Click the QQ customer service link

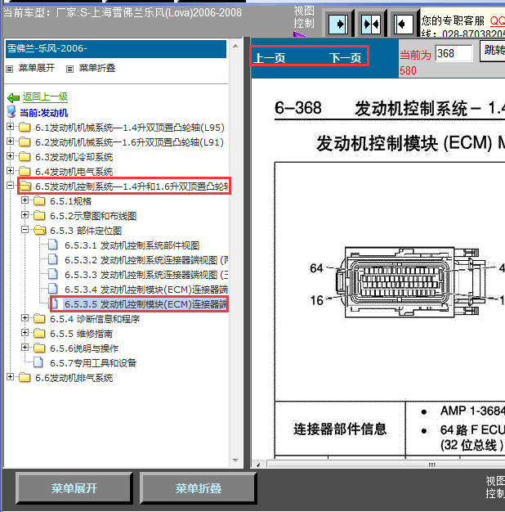click(x=497, y=21)
